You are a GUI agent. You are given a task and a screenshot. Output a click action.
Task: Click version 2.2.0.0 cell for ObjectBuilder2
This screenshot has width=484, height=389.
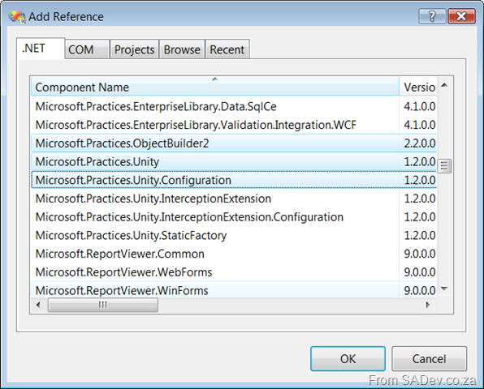419,143
